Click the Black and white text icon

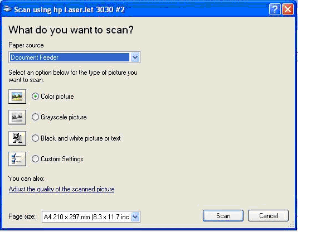(17, 138)
